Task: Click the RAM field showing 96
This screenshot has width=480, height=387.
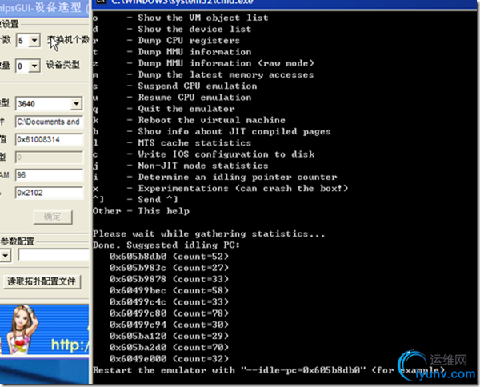Action: click(x=49, y=175)
